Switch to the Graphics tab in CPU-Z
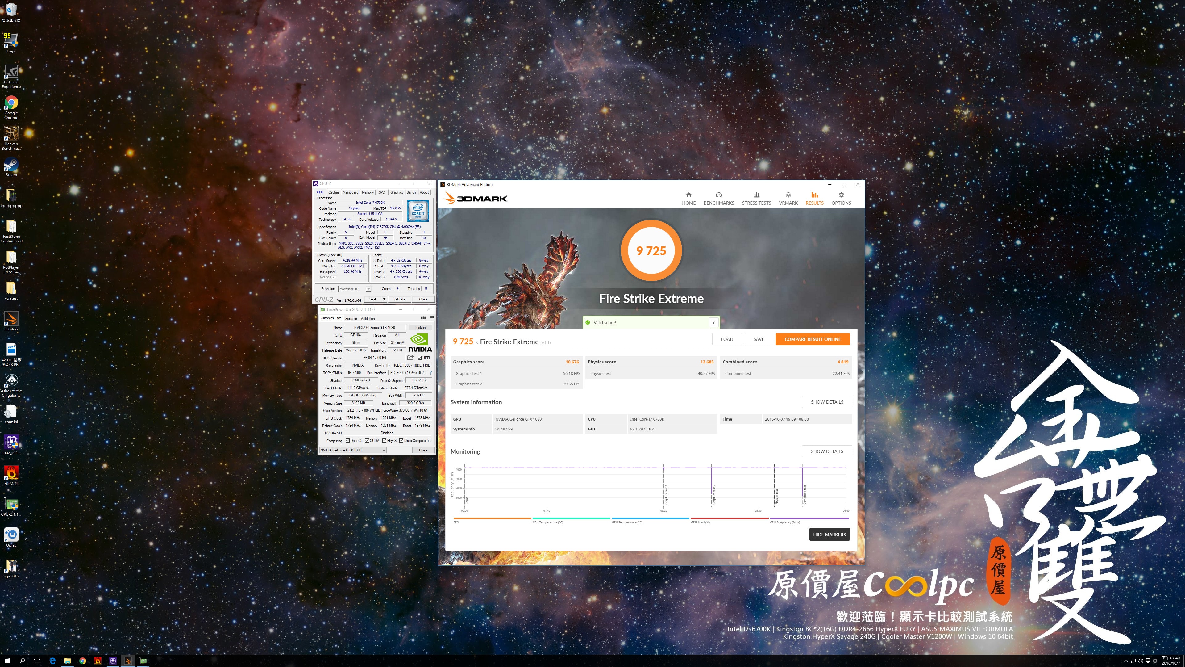The image size is (1185, 667). click(397, 192)
